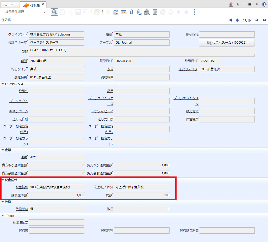Screen dimensions: 268x242
Task: Go to the Home icon
Action: point(231,4)
